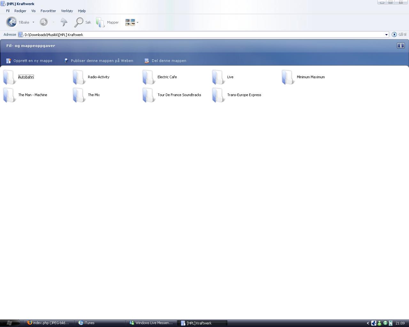Click the Minimum Maximum folder name
Screen dimensions: 409x327
[311, 77]
